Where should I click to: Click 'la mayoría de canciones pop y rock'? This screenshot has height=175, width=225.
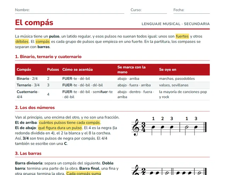pos(183,94)
